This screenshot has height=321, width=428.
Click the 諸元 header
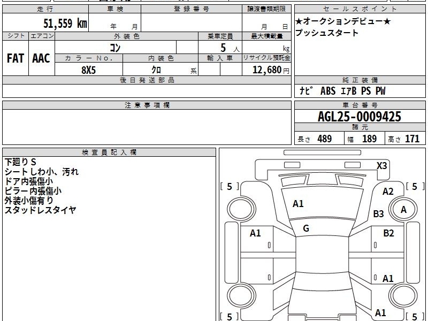[360, 127]
